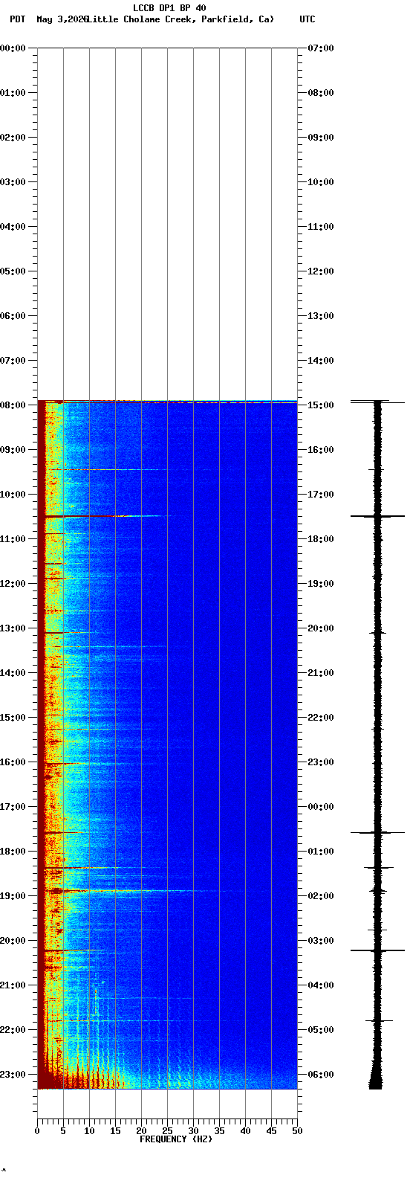Click the "04:00" label on the UTC axis
410x1178 pixels.
point(321,985)
